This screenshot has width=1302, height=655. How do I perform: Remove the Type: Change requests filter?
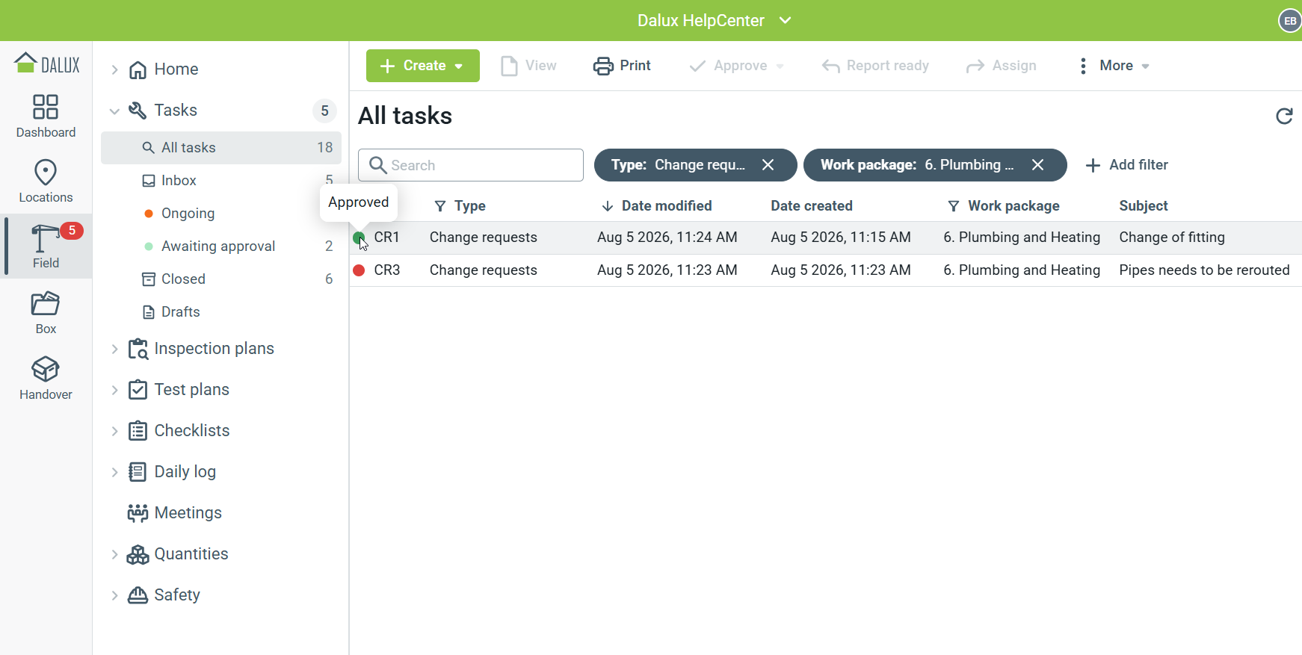coord(768,165)
